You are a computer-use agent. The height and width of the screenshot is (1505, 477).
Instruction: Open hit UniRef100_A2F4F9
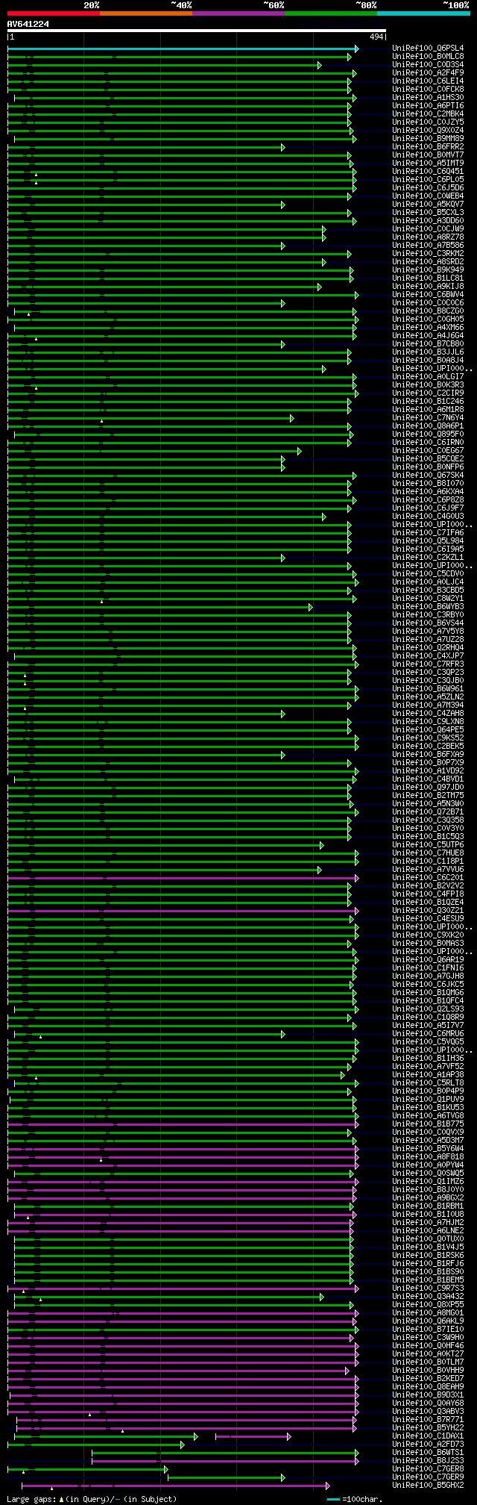point(429,72)
